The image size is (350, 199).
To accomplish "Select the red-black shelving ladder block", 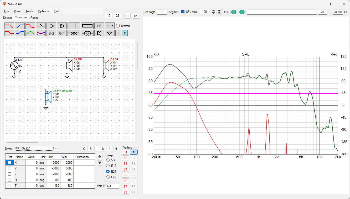I will tap(41, 26).
